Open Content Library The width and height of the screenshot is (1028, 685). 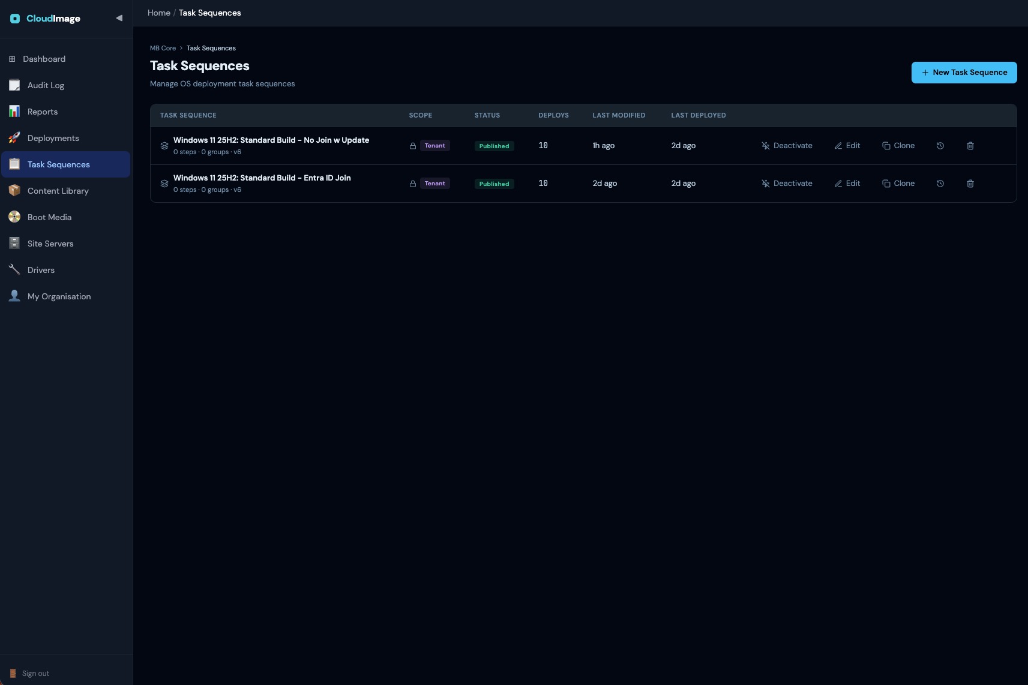click(66, 191)
